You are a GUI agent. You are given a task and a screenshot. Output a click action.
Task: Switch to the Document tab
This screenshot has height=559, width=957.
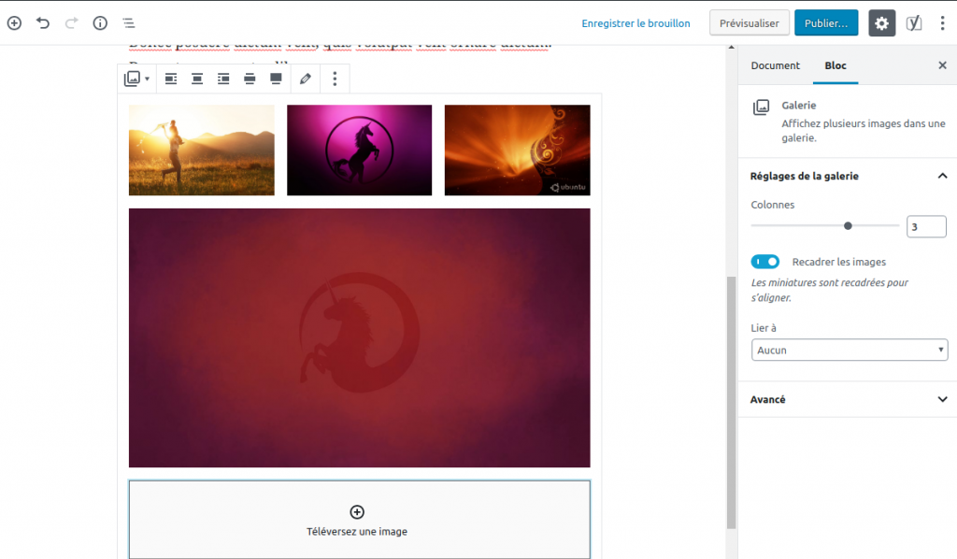point(775,65)
